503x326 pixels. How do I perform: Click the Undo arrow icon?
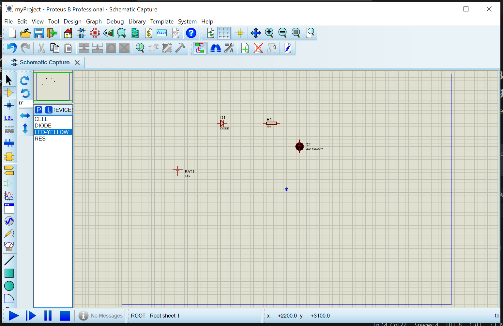(x=12, y=48)
